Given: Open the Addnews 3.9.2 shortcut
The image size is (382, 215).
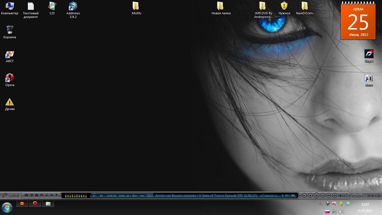Looking at the screenshot, I should pos(73,10).
